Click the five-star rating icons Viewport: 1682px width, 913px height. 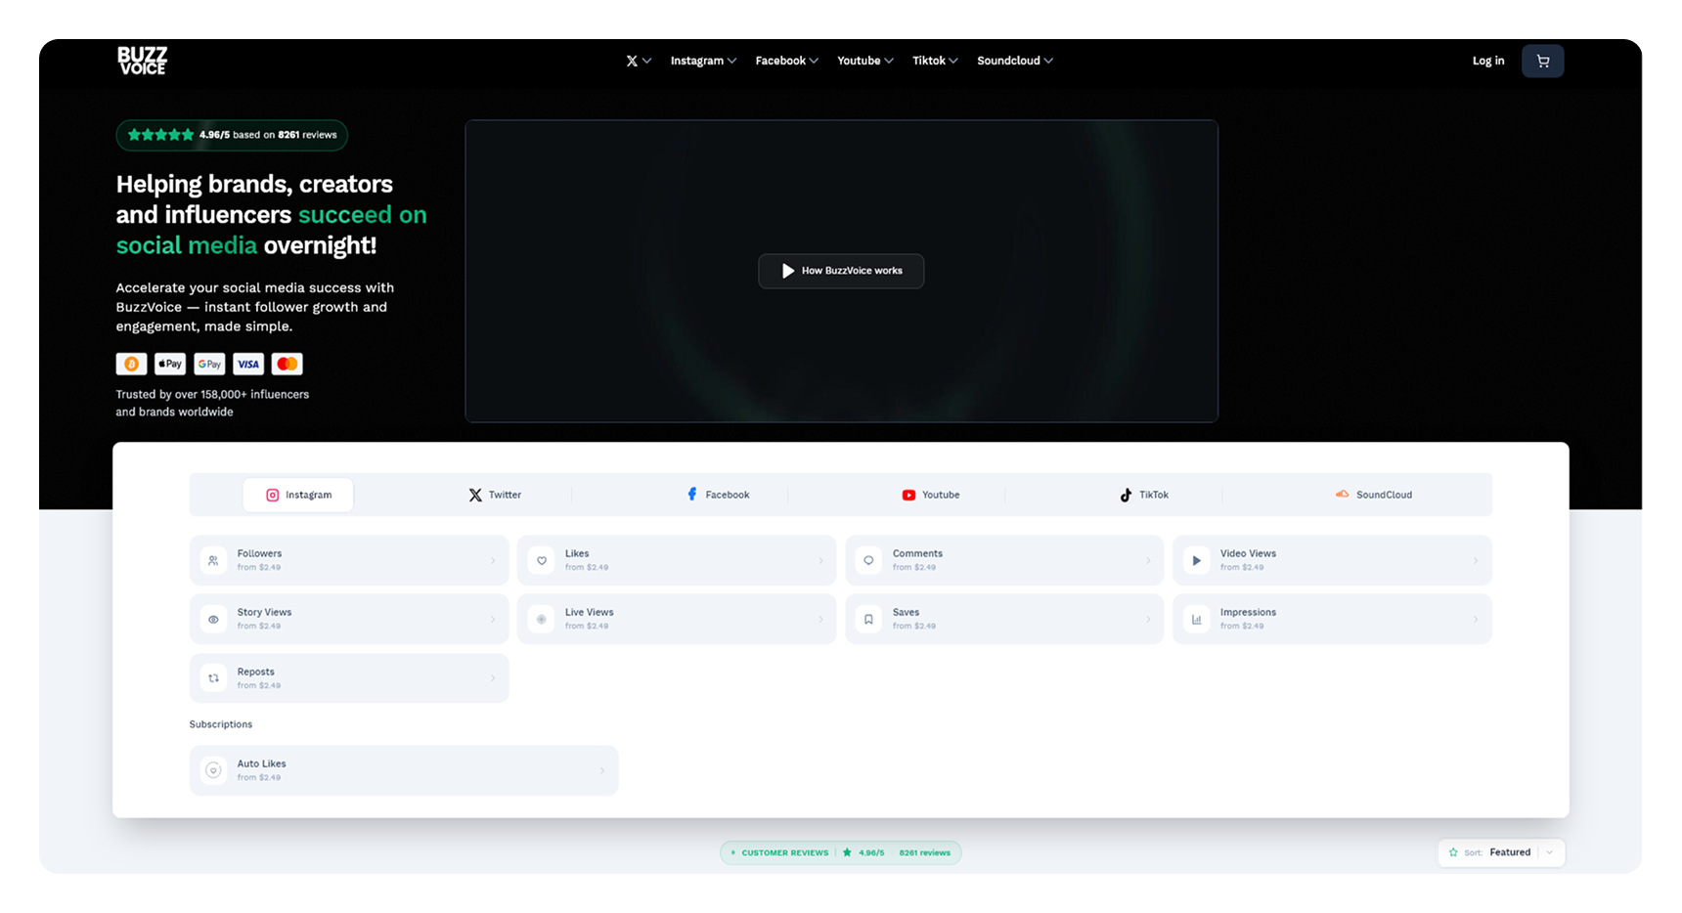point(160,135)
